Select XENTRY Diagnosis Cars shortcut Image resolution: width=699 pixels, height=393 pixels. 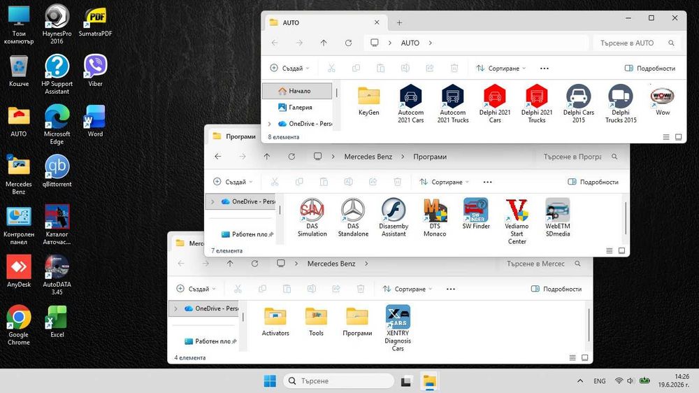point(398,328)
